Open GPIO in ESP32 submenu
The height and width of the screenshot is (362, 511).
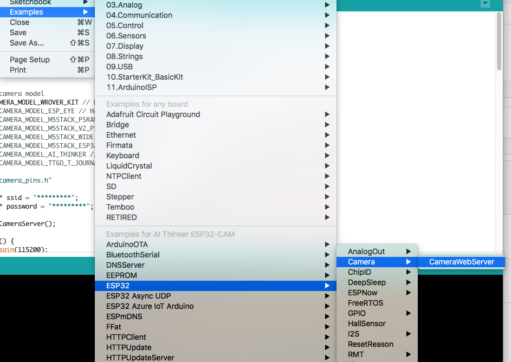click(377, 313)
